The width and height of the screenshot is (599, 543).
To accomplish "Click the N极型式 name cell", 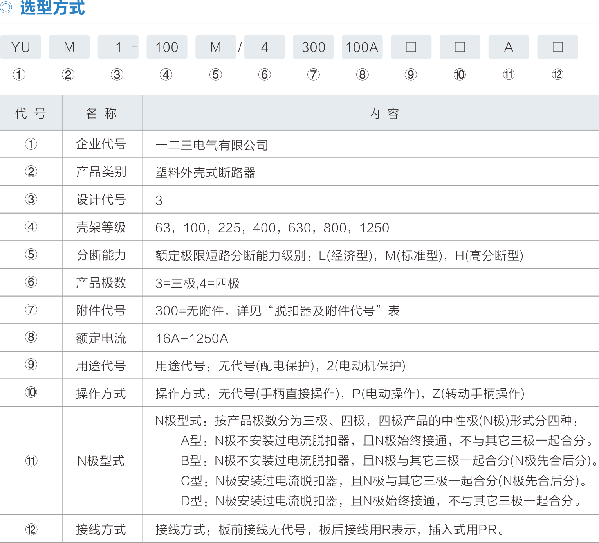I will coord(101,461).
